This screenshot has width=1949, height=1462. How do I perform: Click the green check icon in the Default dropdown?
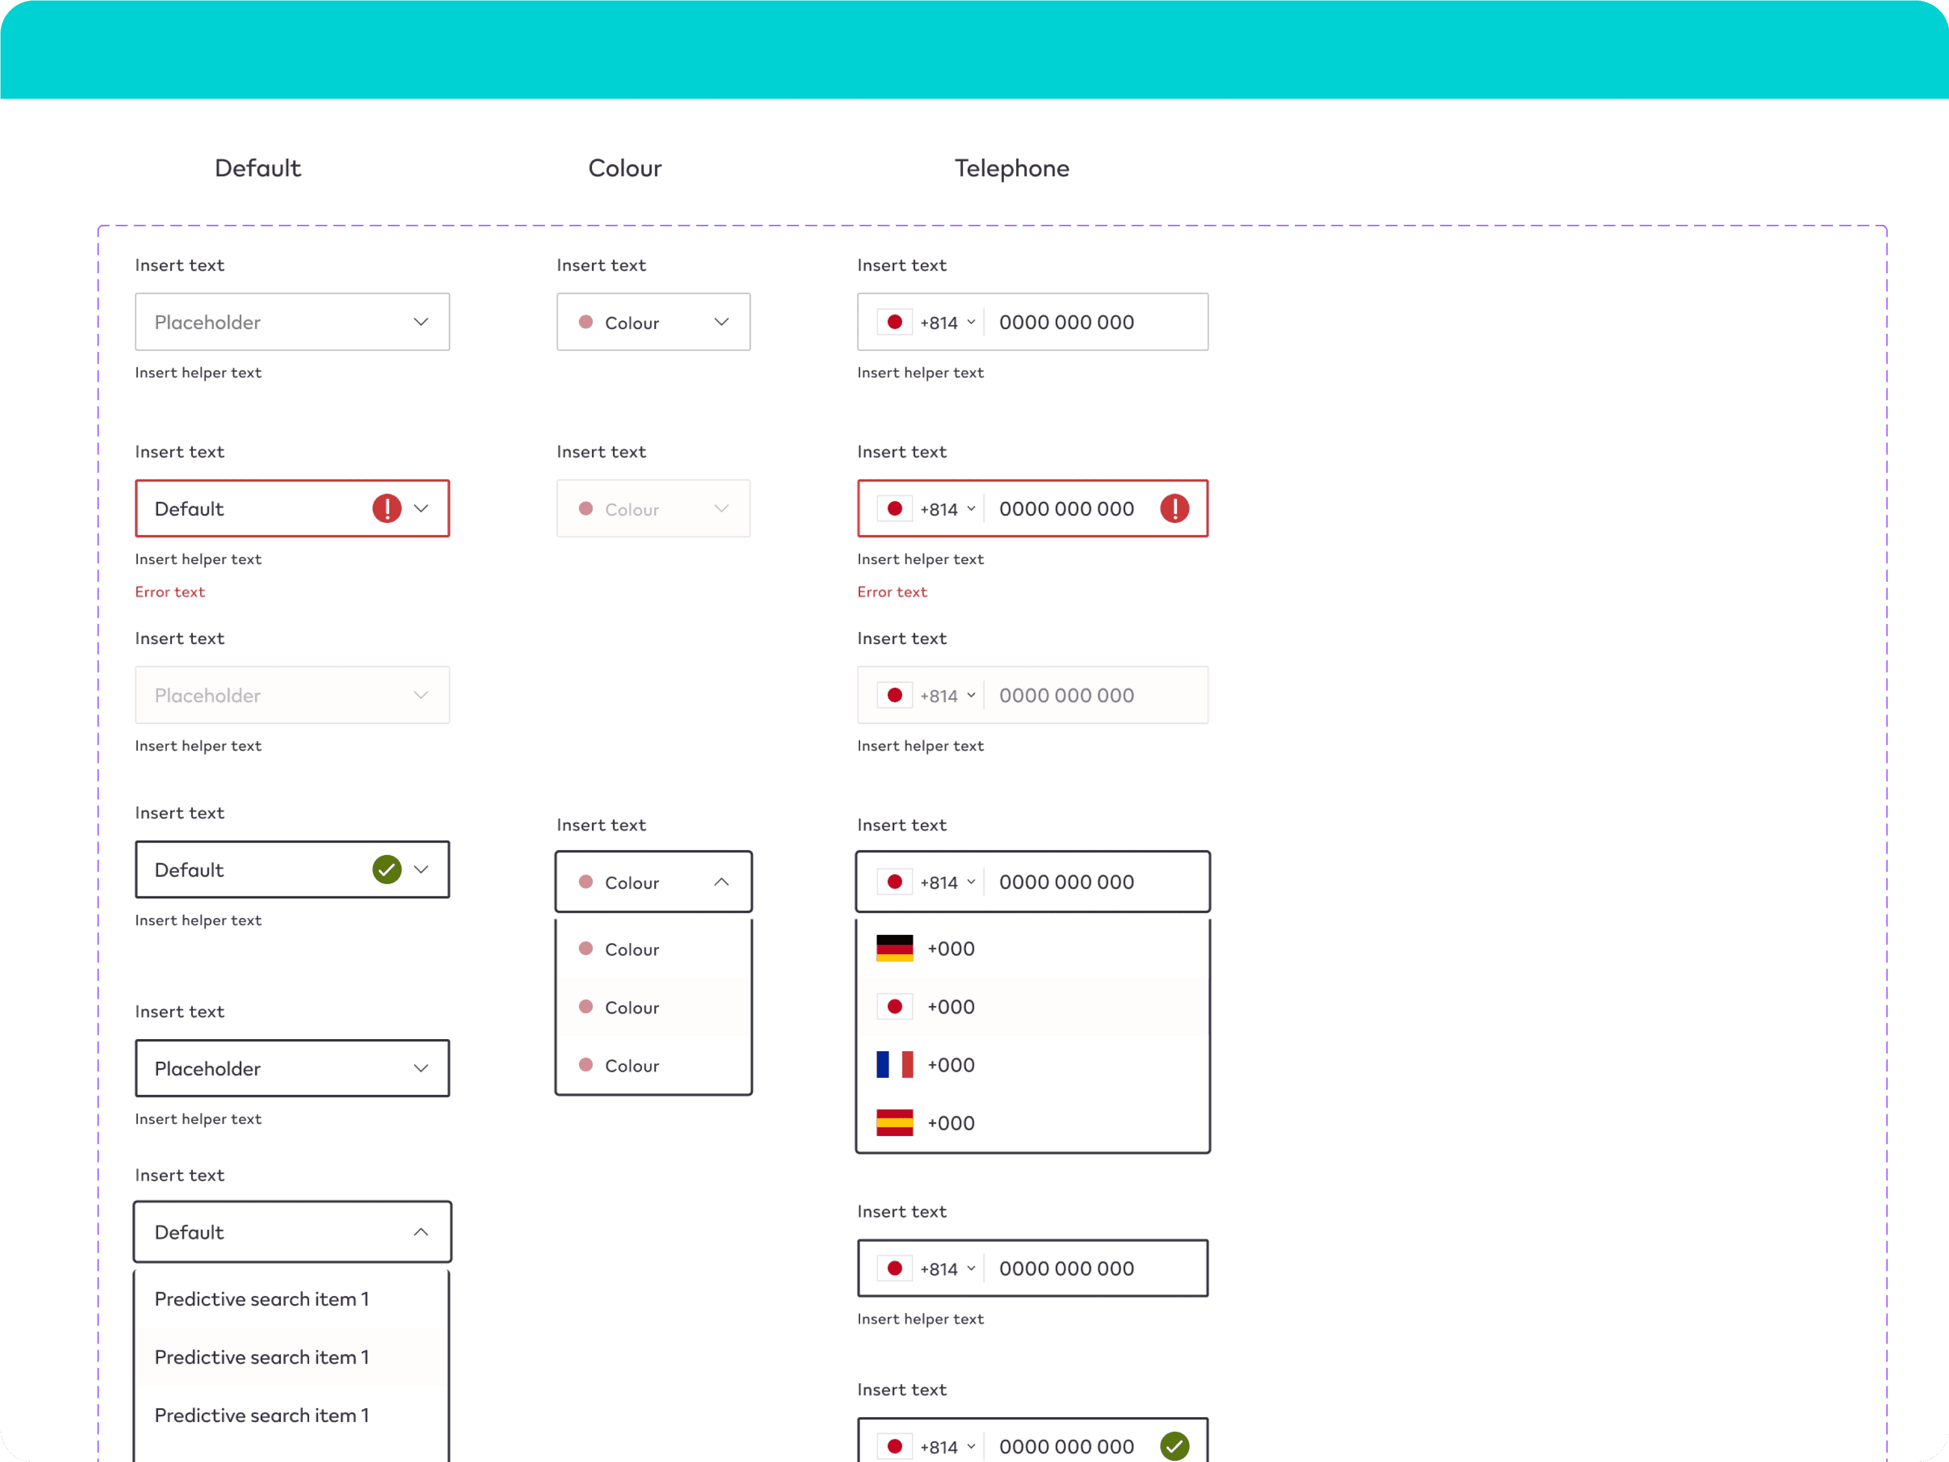pos(387,870)
